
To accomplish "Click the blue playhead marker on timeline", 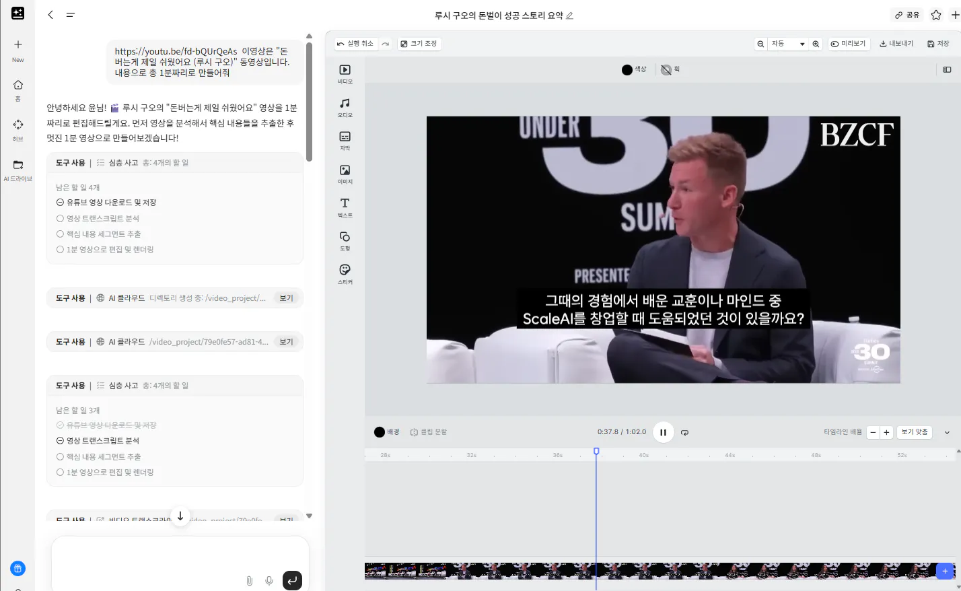I will point(596,451).
